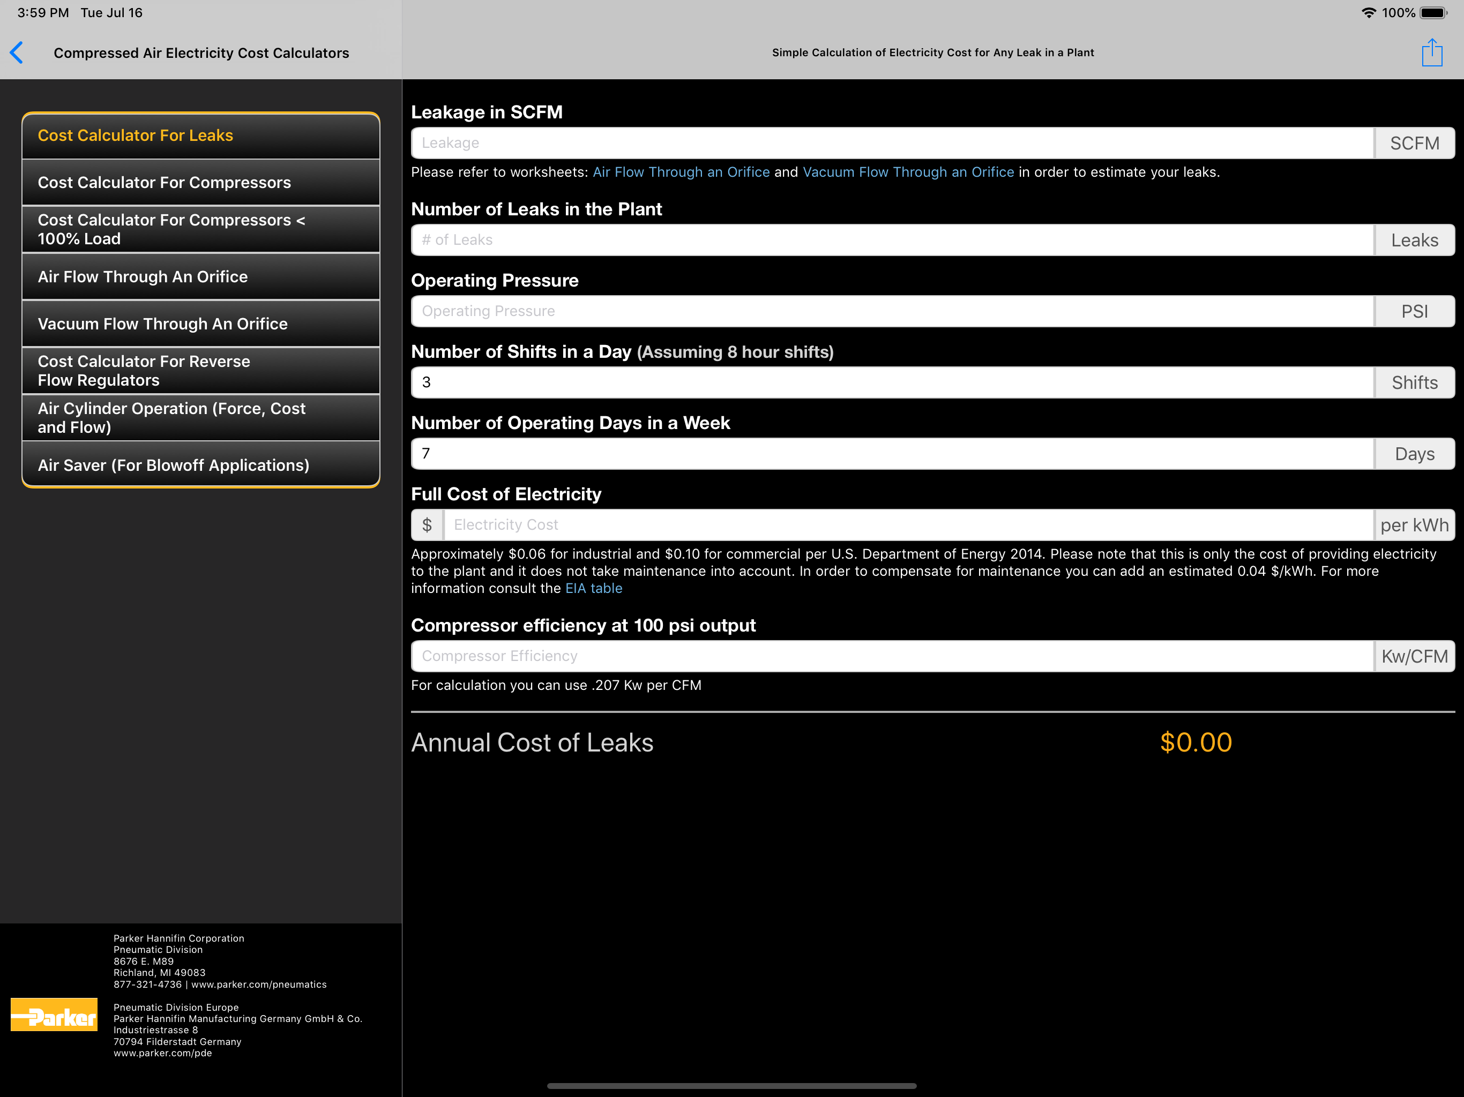1464x1097 pixels.
Task: Click Compressor efficiency at 100 psi output heading
Action: 583,625
